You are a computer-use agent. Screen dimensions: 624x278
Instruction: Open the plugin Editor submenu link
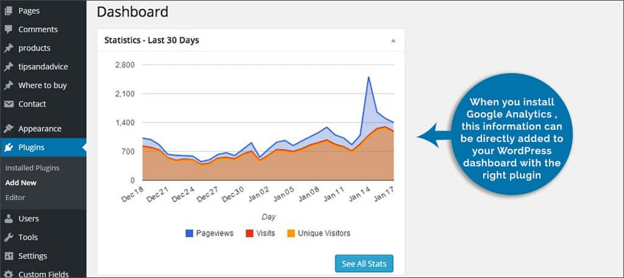click(15, 198)
